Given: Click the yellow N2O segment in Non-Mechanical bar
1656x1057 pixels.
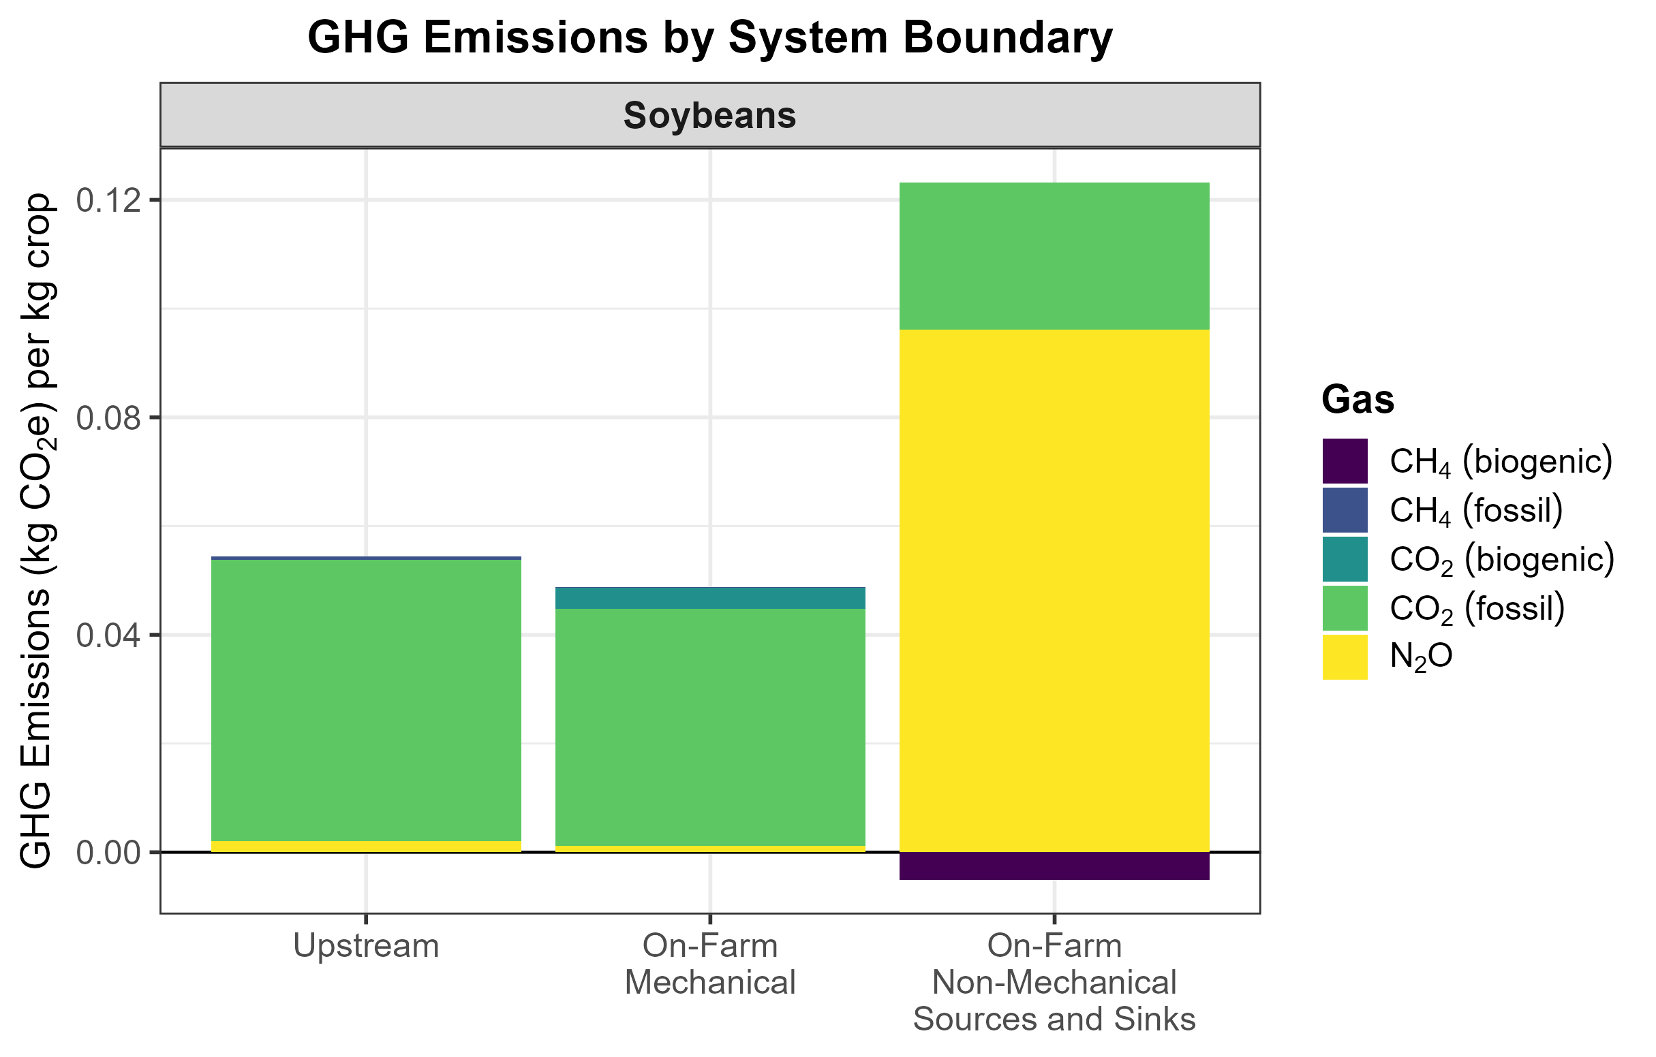Looking at the screenshot, I should pyautogui.click(x=1054, y=591).
